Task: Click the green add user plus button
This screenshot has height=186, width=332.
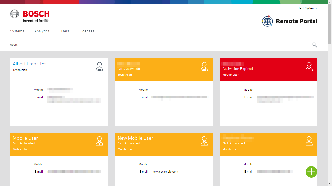Action: pos(311,172)
